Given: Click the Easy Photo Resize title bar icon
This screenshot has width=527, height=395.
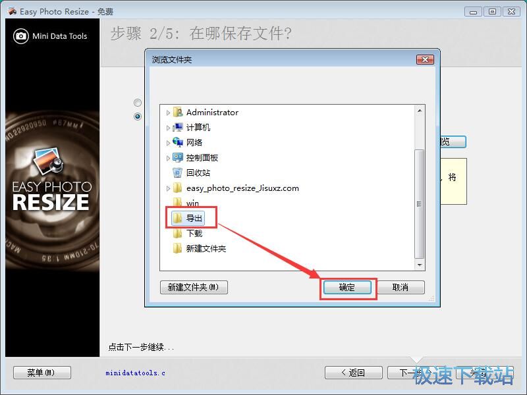Looking at the screenshot, I should tap(13, 11).
